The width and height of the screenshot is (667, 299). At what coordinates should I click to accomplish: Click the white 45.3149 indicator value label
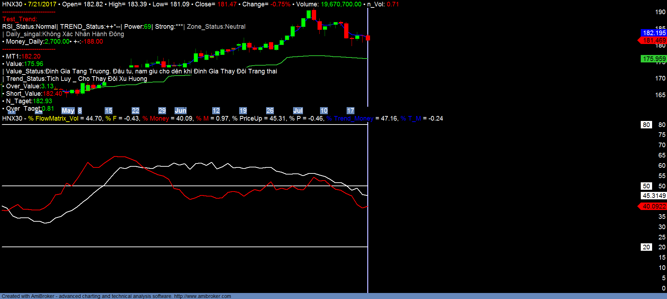654,196
